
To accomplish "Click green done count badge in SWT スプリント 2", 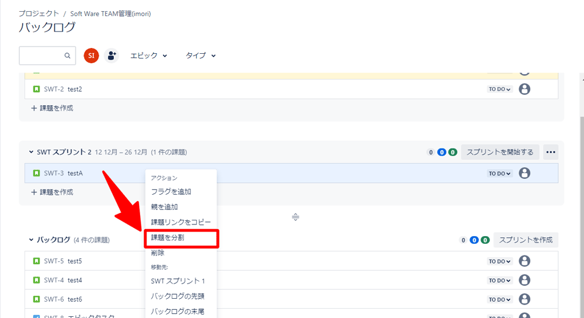I will 453,152.
